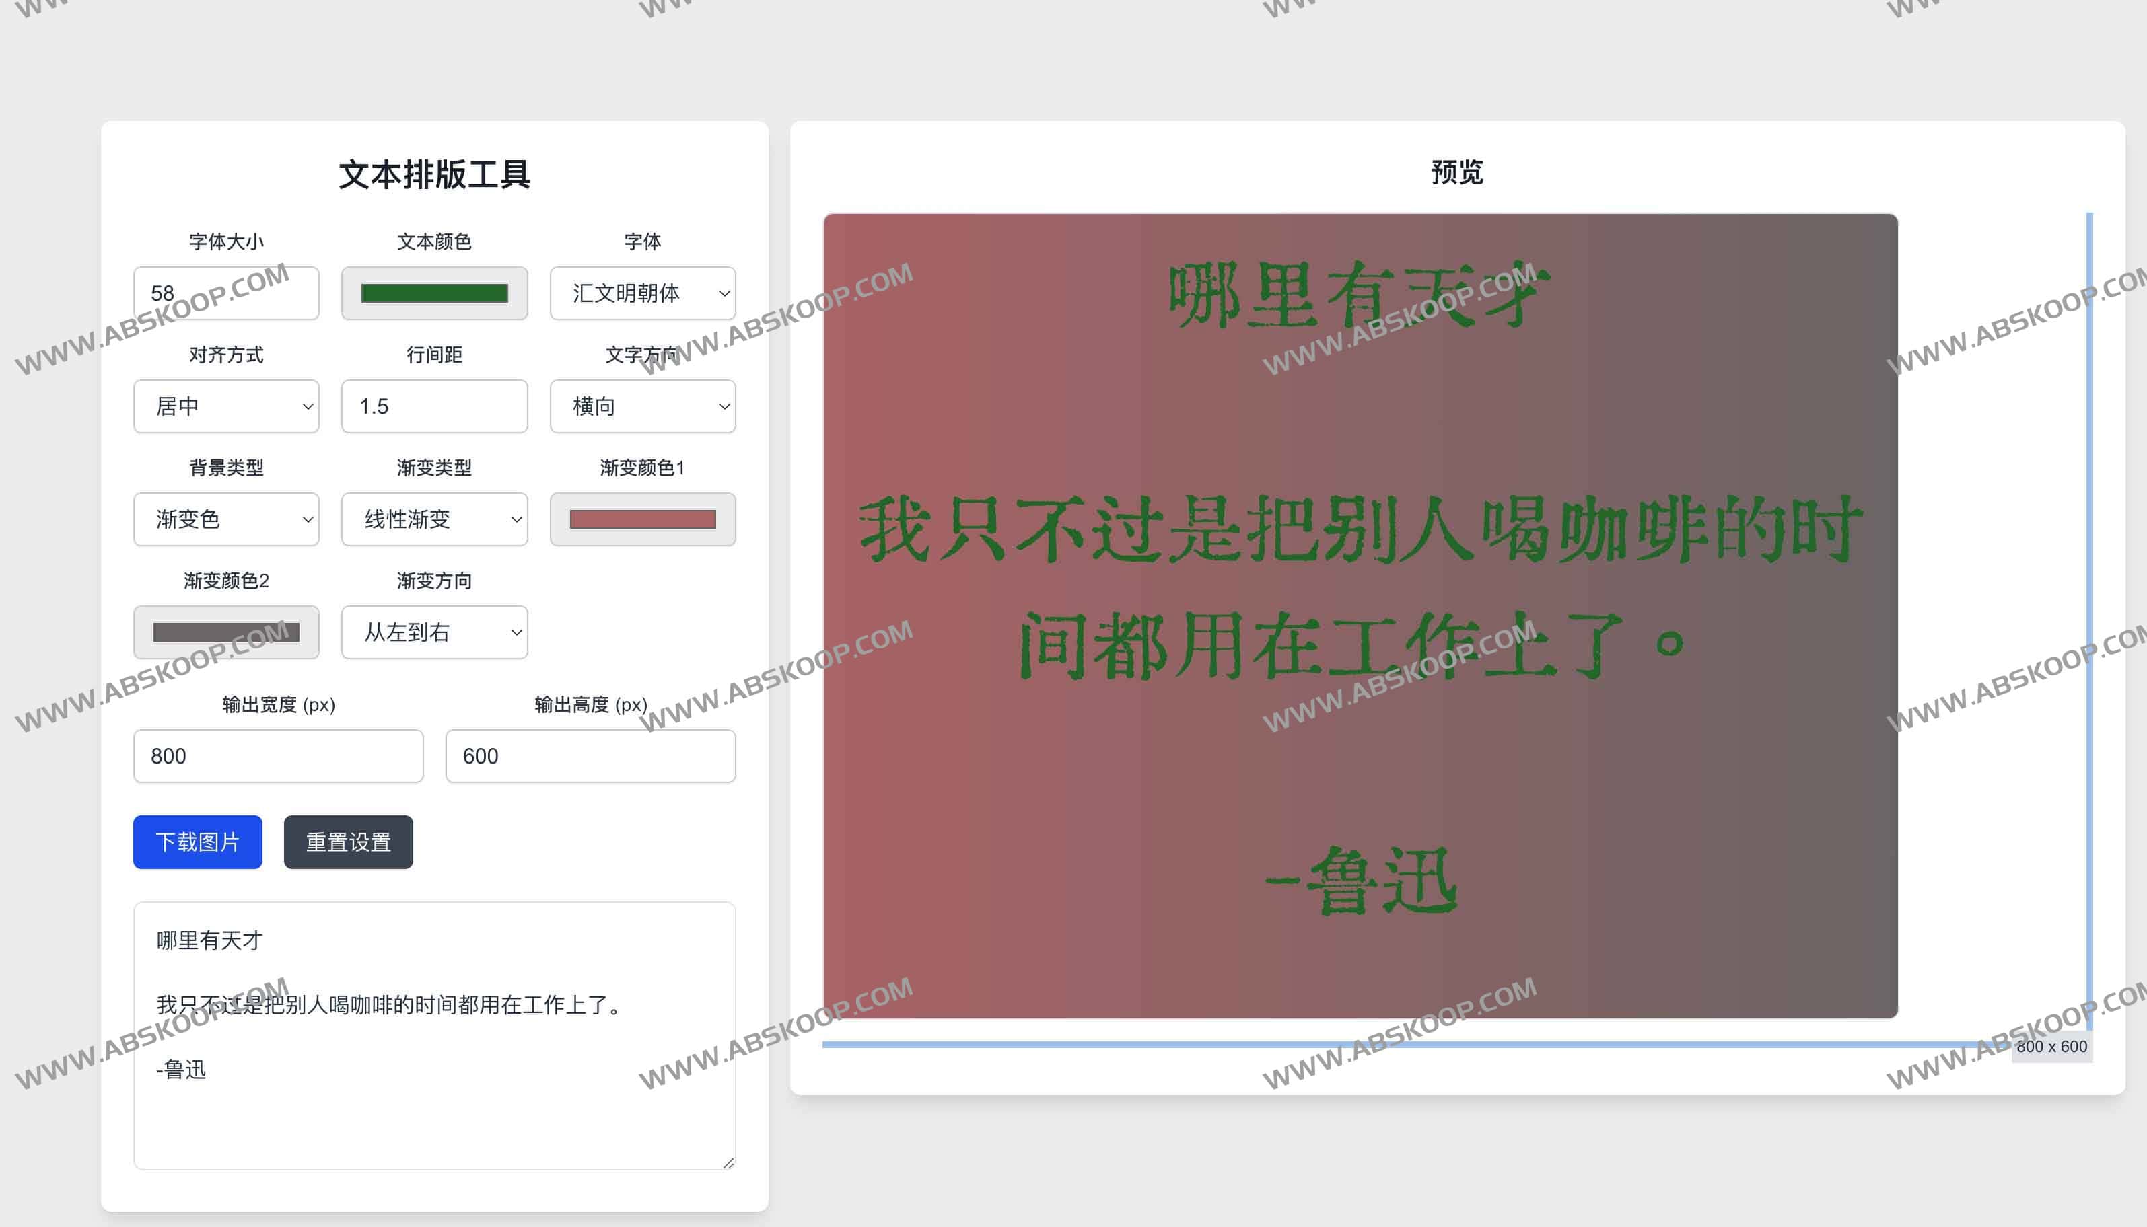Select the 输出宽度 input showing 800
Viewport: 2147px width, 1227px height.
[x=277, y=756]
